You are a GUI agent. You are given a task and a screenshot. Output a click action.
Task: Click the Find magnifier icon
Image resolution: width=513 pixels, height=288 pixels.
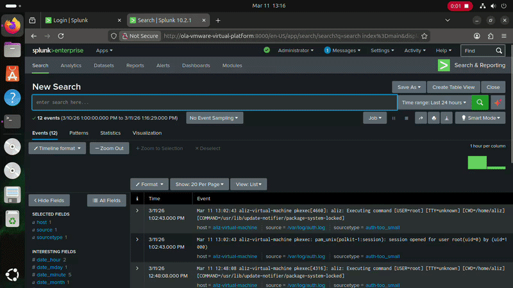pos(499,51)
